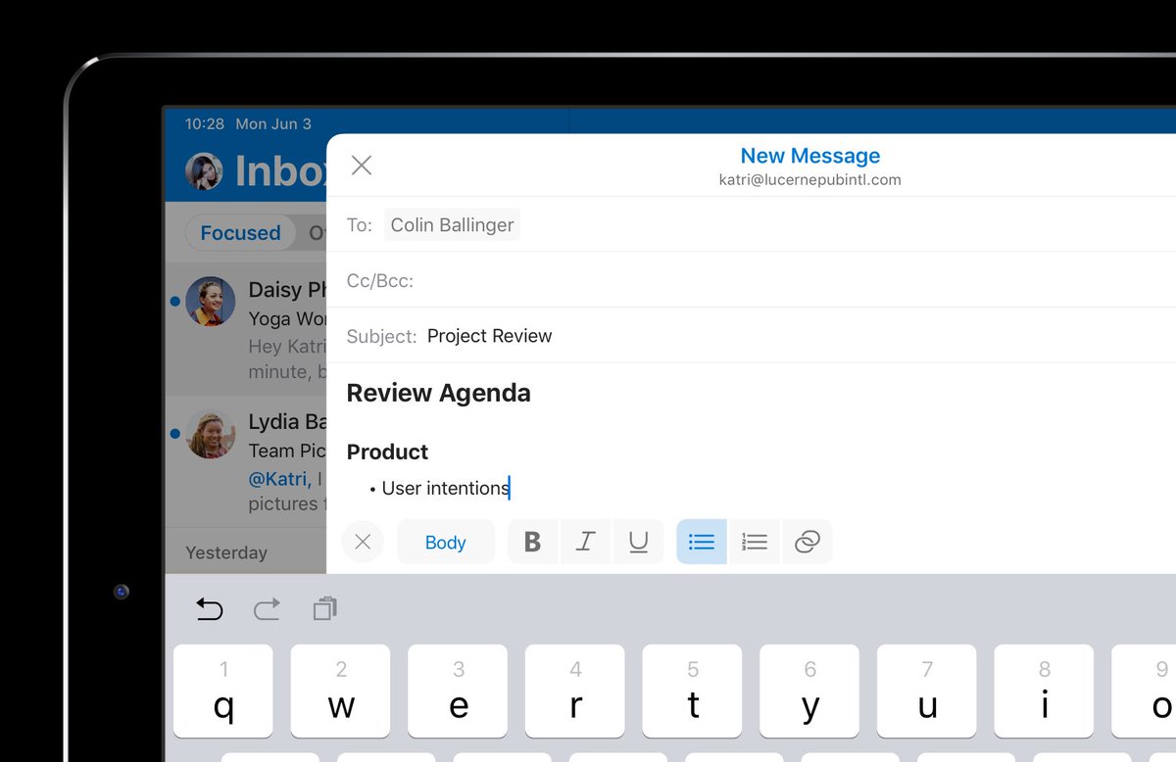Tap the @Katri mention in Lydia's email preview
This screenshot has width=1176, height=762.
(279, 479)
